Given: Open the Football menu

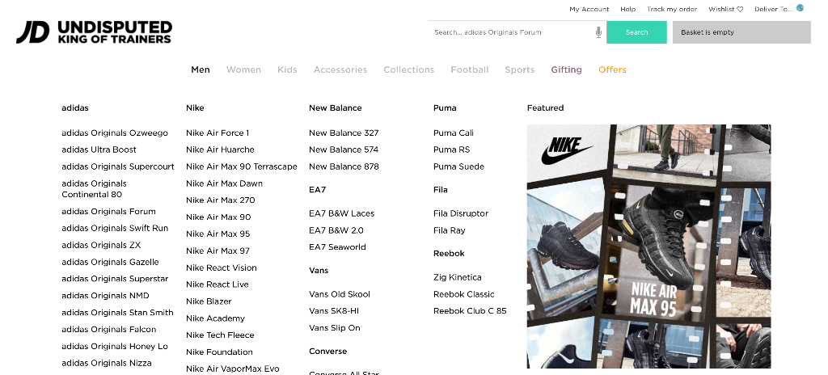Looking at the screenshot, I should click(470, 70).
